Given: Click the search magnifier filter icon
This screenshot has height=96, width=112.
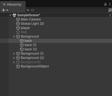Looking at the screenshot, I should pos(28,10).
